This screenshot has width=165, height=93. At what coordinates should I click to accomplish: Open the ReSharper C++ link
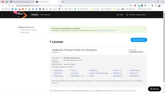(78, 76)
